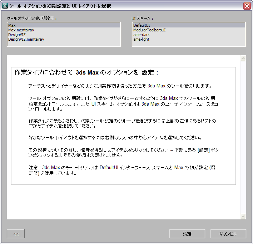The width and height of the screenshot is (253, 244).
Task: Click the 3ds Max icon in the title bar
Action: pos(5,6)
